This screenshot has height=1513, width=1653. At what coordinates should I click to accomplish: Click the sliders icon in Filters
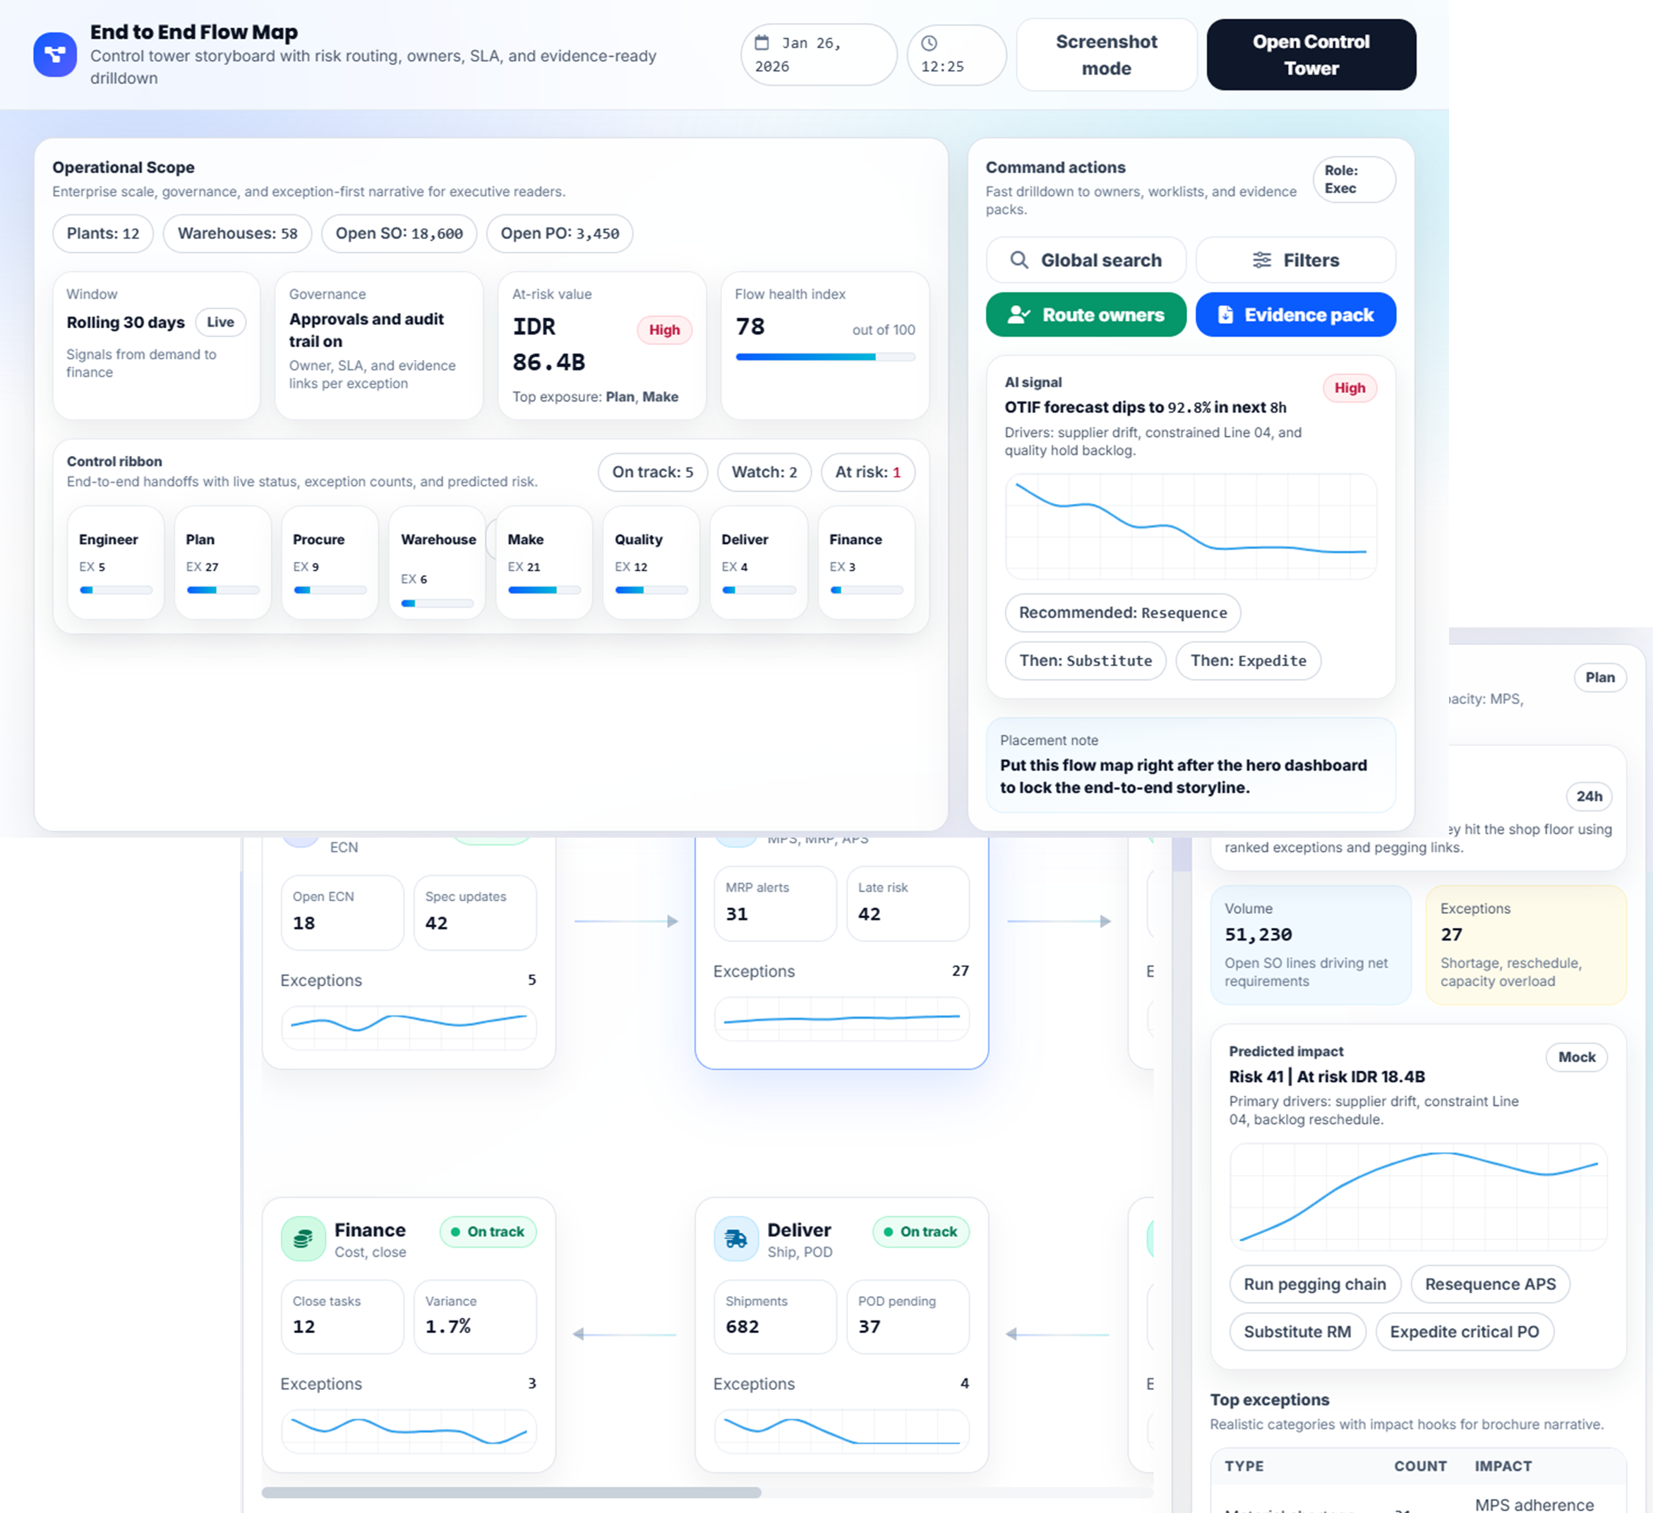coord(1261,260)
